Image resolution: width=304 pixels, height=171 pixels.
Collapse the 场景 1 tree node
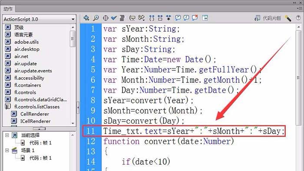pos(7,150)
